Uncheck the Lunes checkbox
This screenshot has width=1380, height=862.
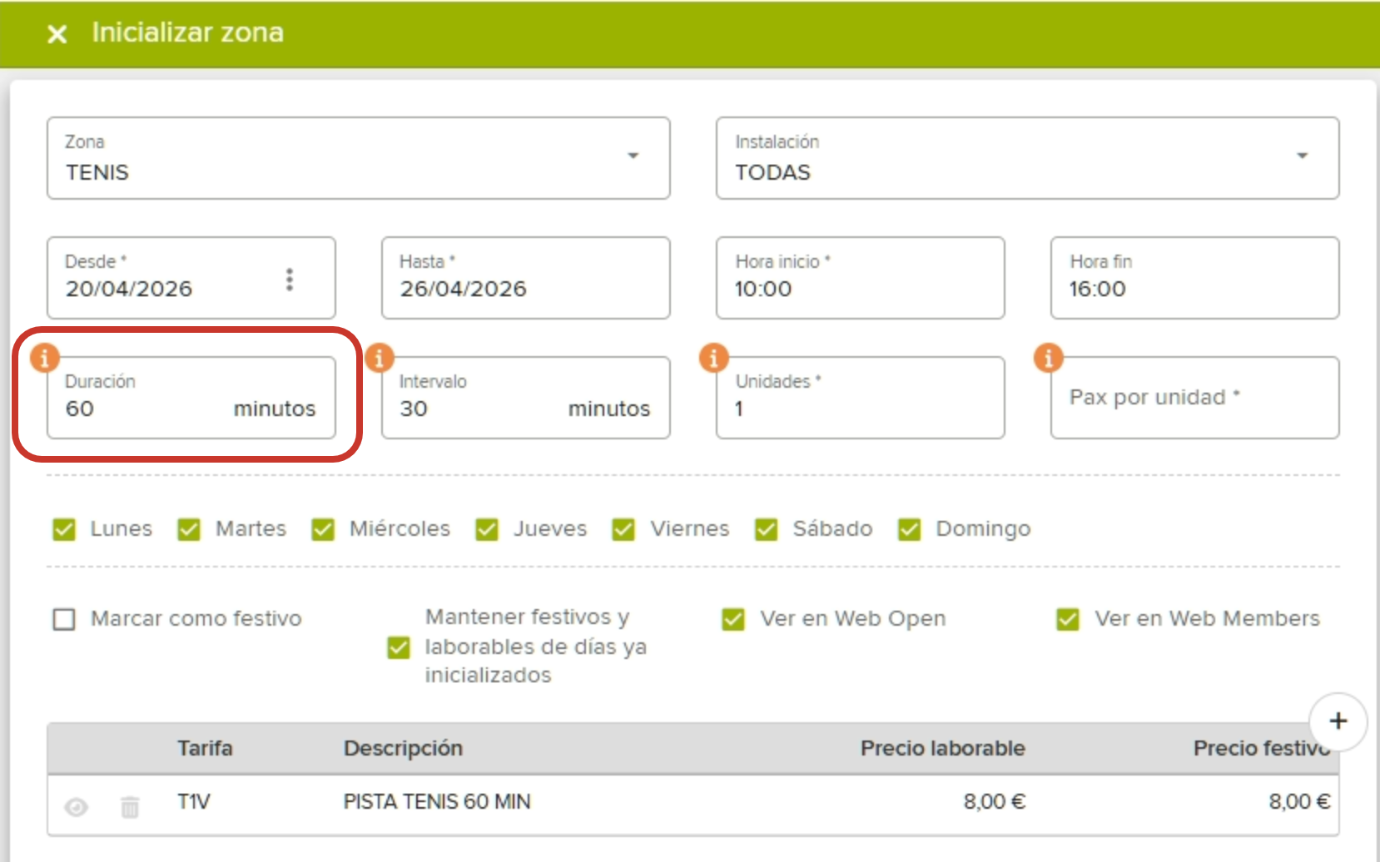coord(64,529)
